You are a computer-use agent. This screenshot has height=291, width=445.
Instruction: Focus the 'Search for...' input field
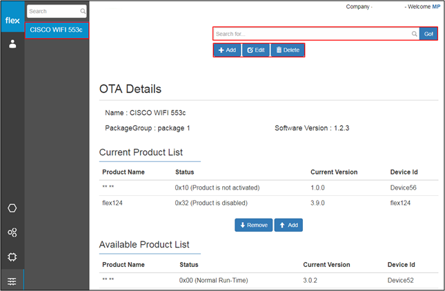pos(312,34)
